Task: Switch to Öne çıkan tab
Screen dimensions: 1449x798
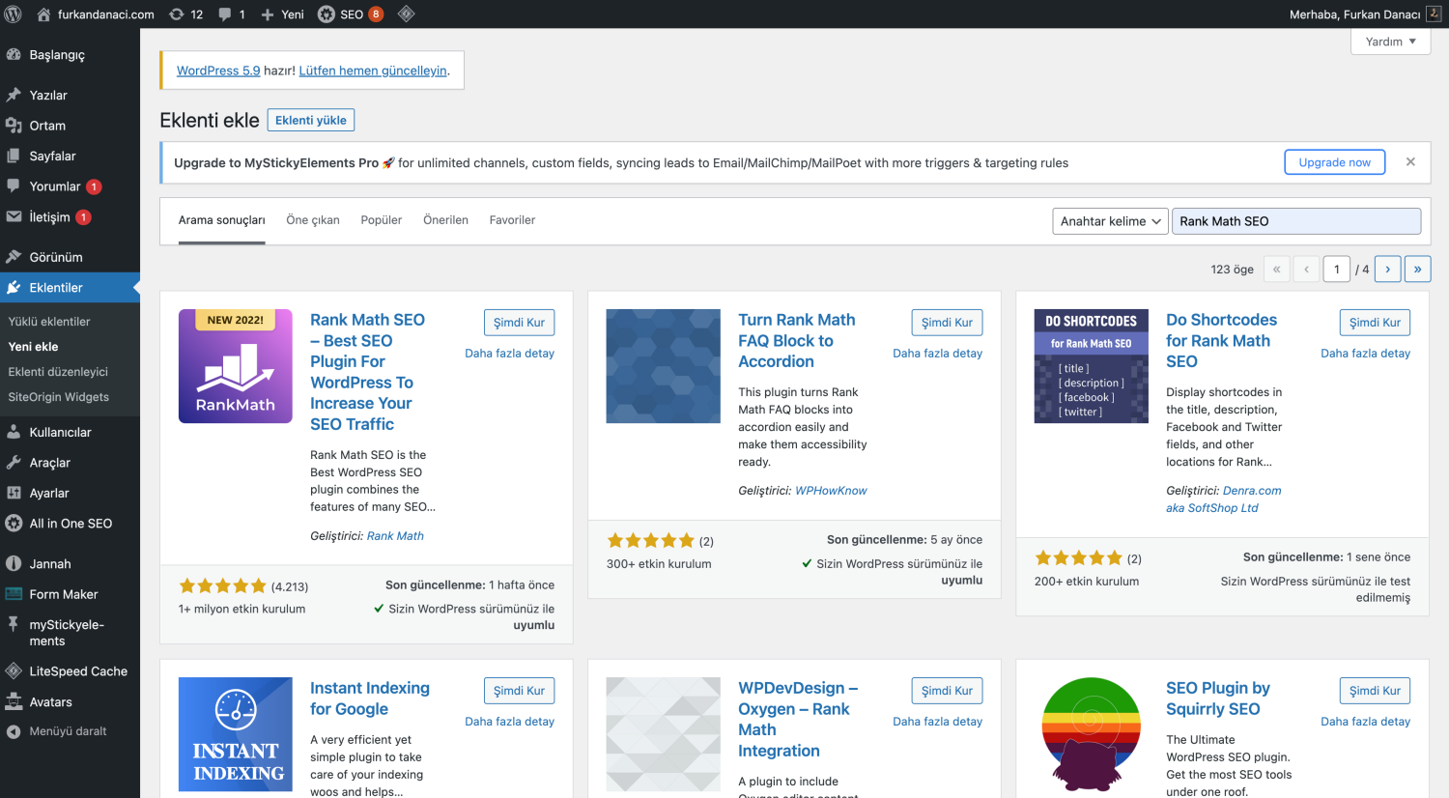Action: 313,220
